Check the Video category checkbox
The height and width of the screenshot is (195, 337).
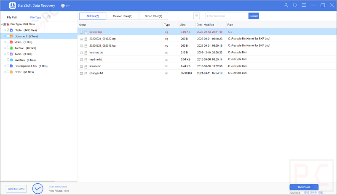8,42
